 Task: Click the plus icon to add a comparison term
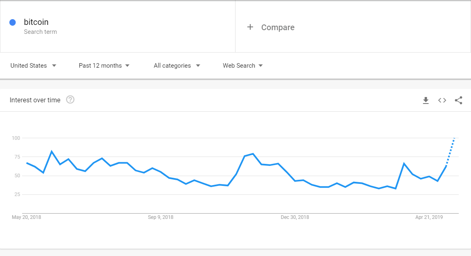click(x=250, y=27)
